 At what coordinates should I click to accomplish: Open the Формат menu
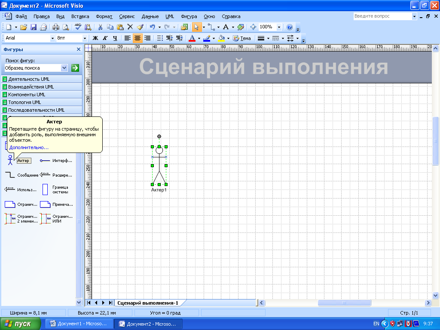pos(104,16)
